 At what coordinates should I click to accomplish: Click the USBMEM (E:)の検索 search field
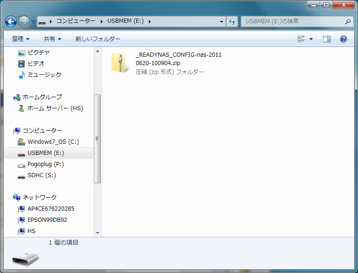(292, 21)
